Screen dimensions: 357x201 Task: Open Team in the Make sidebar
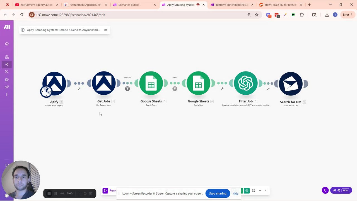click(7, 57)
